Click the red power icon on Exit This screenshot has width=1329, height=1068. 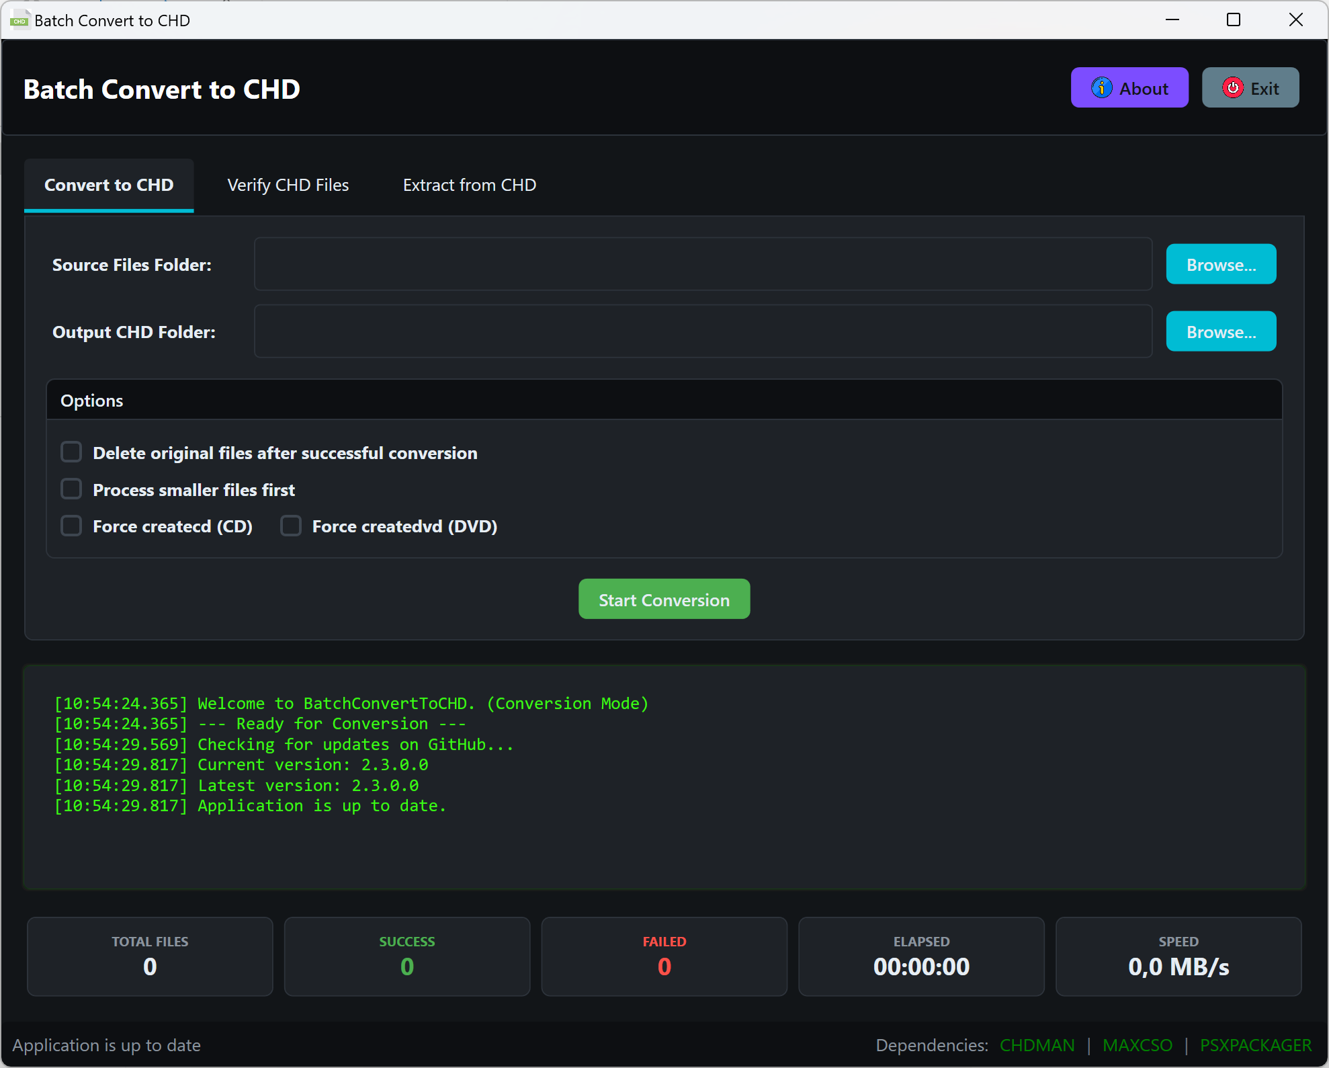(x=1232, y=87)
